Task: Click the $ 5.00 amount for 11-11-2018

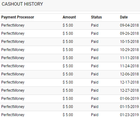Action: pyautogui.click(x=68, y=58)
